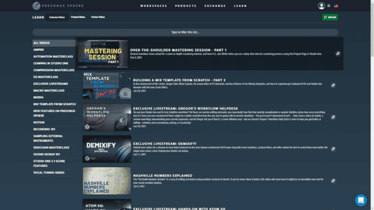This screenshot has width=374, height=210.
Task: Select Mix Template From Scratch category
Action: pos(55,105)
